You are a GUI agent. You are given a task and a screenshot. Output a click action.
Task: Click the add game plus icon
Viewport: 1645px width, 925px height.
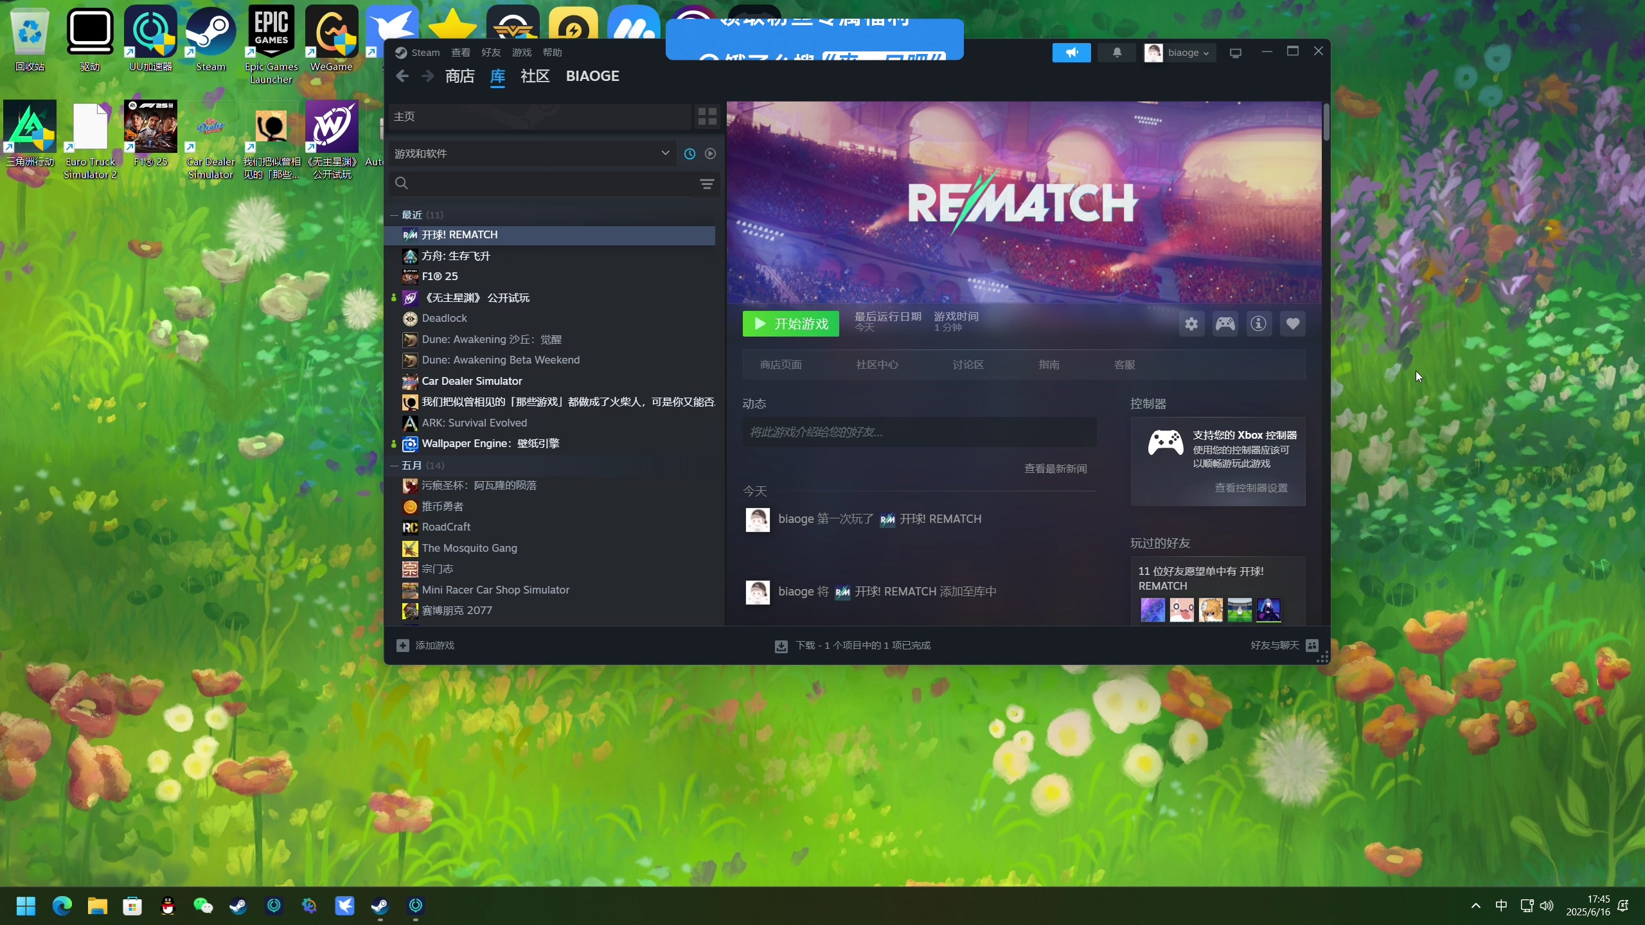[x=403, y=646]
